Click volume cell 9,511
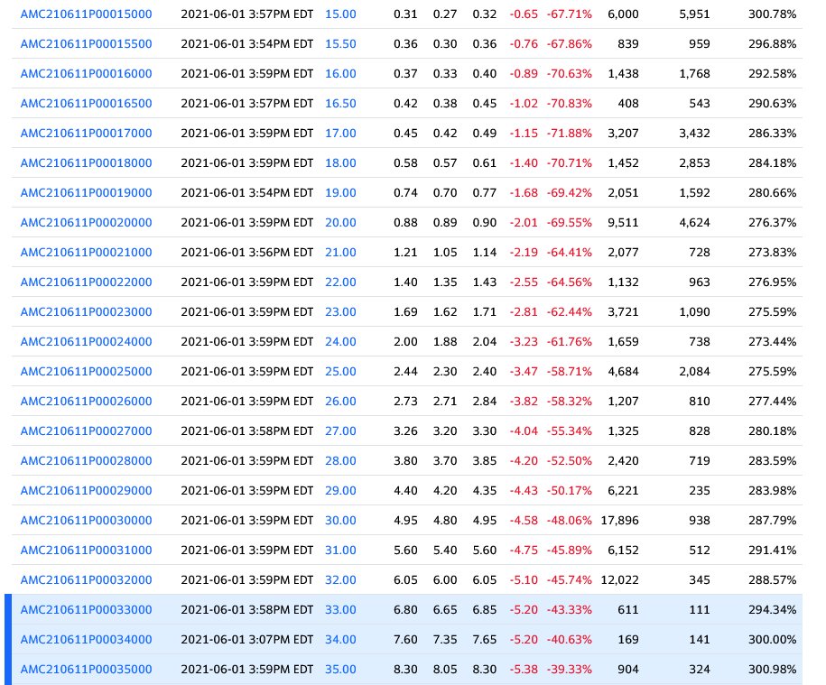Image resolution: width=826 pixels, height=685 pixels. tap(623, 222)
